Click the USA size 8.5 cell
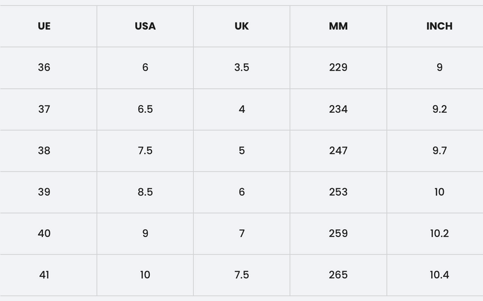The image size is (483, 301). click(145, 192)
